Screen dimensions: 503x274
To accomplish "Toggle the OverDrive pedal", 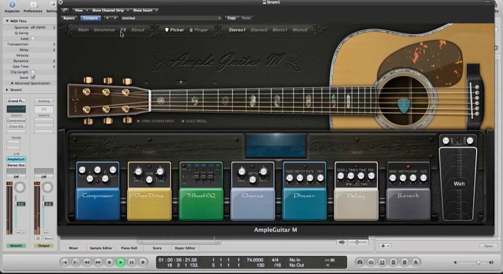I will [149, 204].
